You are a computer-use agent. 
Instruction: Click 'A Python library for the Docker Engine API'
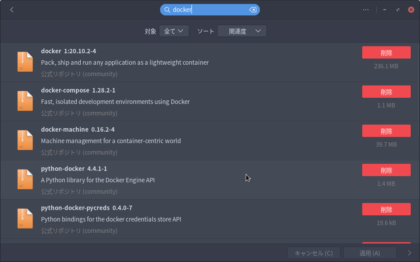(x=98, y=180)
